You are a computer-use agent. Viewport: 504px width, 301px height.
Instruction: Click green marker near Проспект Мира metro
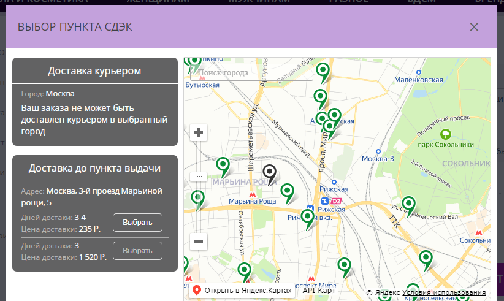coord(345,265)
